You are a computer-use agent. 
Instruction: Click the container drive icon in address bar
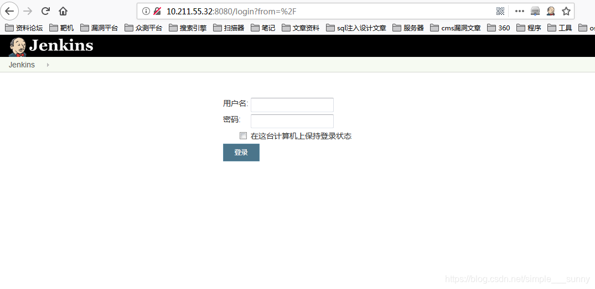tap(535, 12)
